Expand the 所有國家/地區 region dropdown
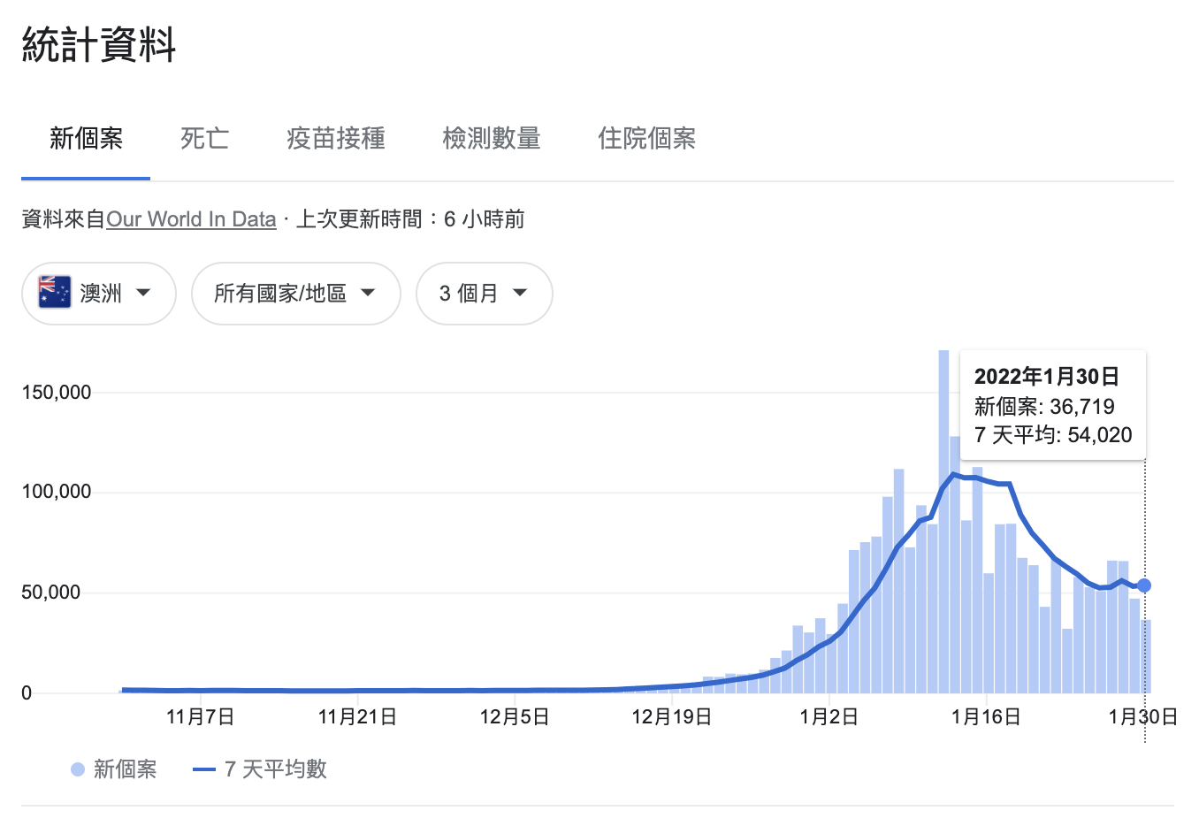Image resolution: width=1199 pixels, height=826 pixels. click(296, 294)
